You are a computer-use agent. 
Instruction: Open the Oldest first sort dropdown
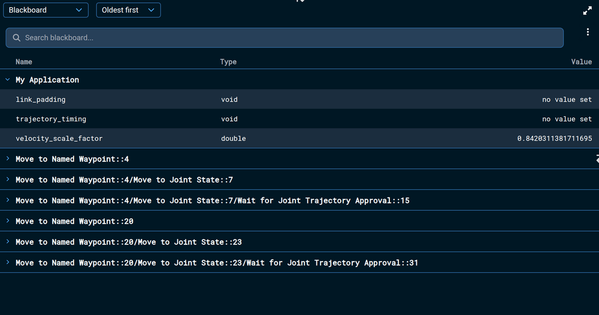tap(128, 10)
